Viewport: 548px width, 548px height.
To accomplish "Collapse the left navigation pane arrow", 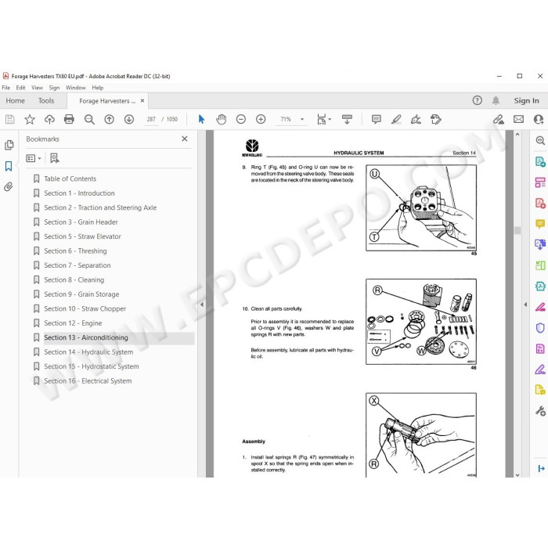I will [x=202, y=305].
